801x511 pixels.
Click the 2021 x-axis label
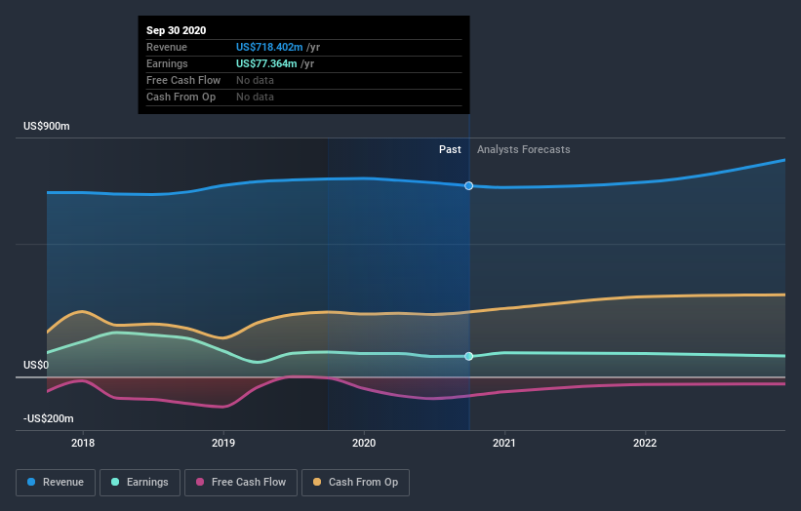click(x=504, y=443)
